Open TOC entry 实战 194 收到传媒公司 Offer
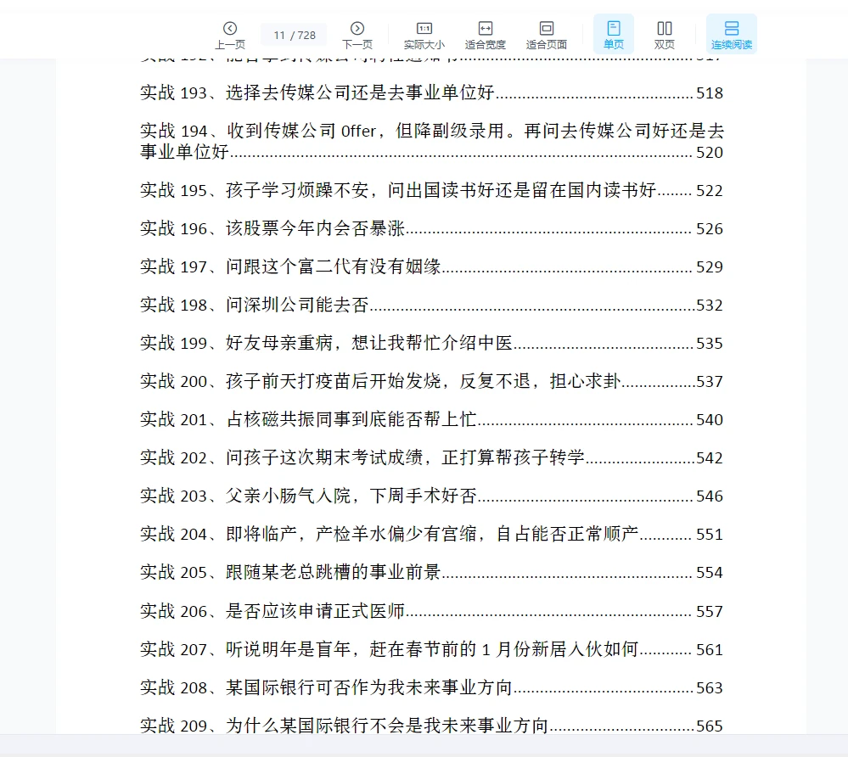The height and width of the screenshot is (757, 848). 431,141
